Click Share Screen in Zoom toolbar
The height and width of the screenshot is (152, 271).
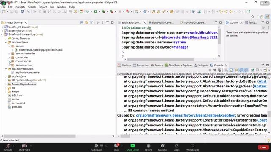point(133,147)
